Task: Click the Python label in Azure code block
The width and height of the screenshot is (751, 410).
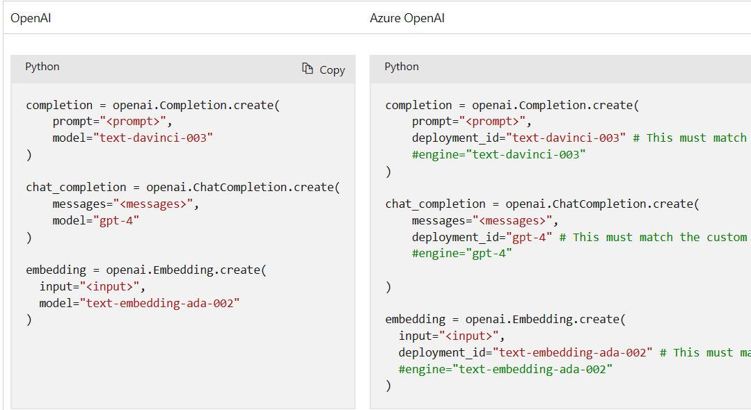Action: click(x=402, y=67)
